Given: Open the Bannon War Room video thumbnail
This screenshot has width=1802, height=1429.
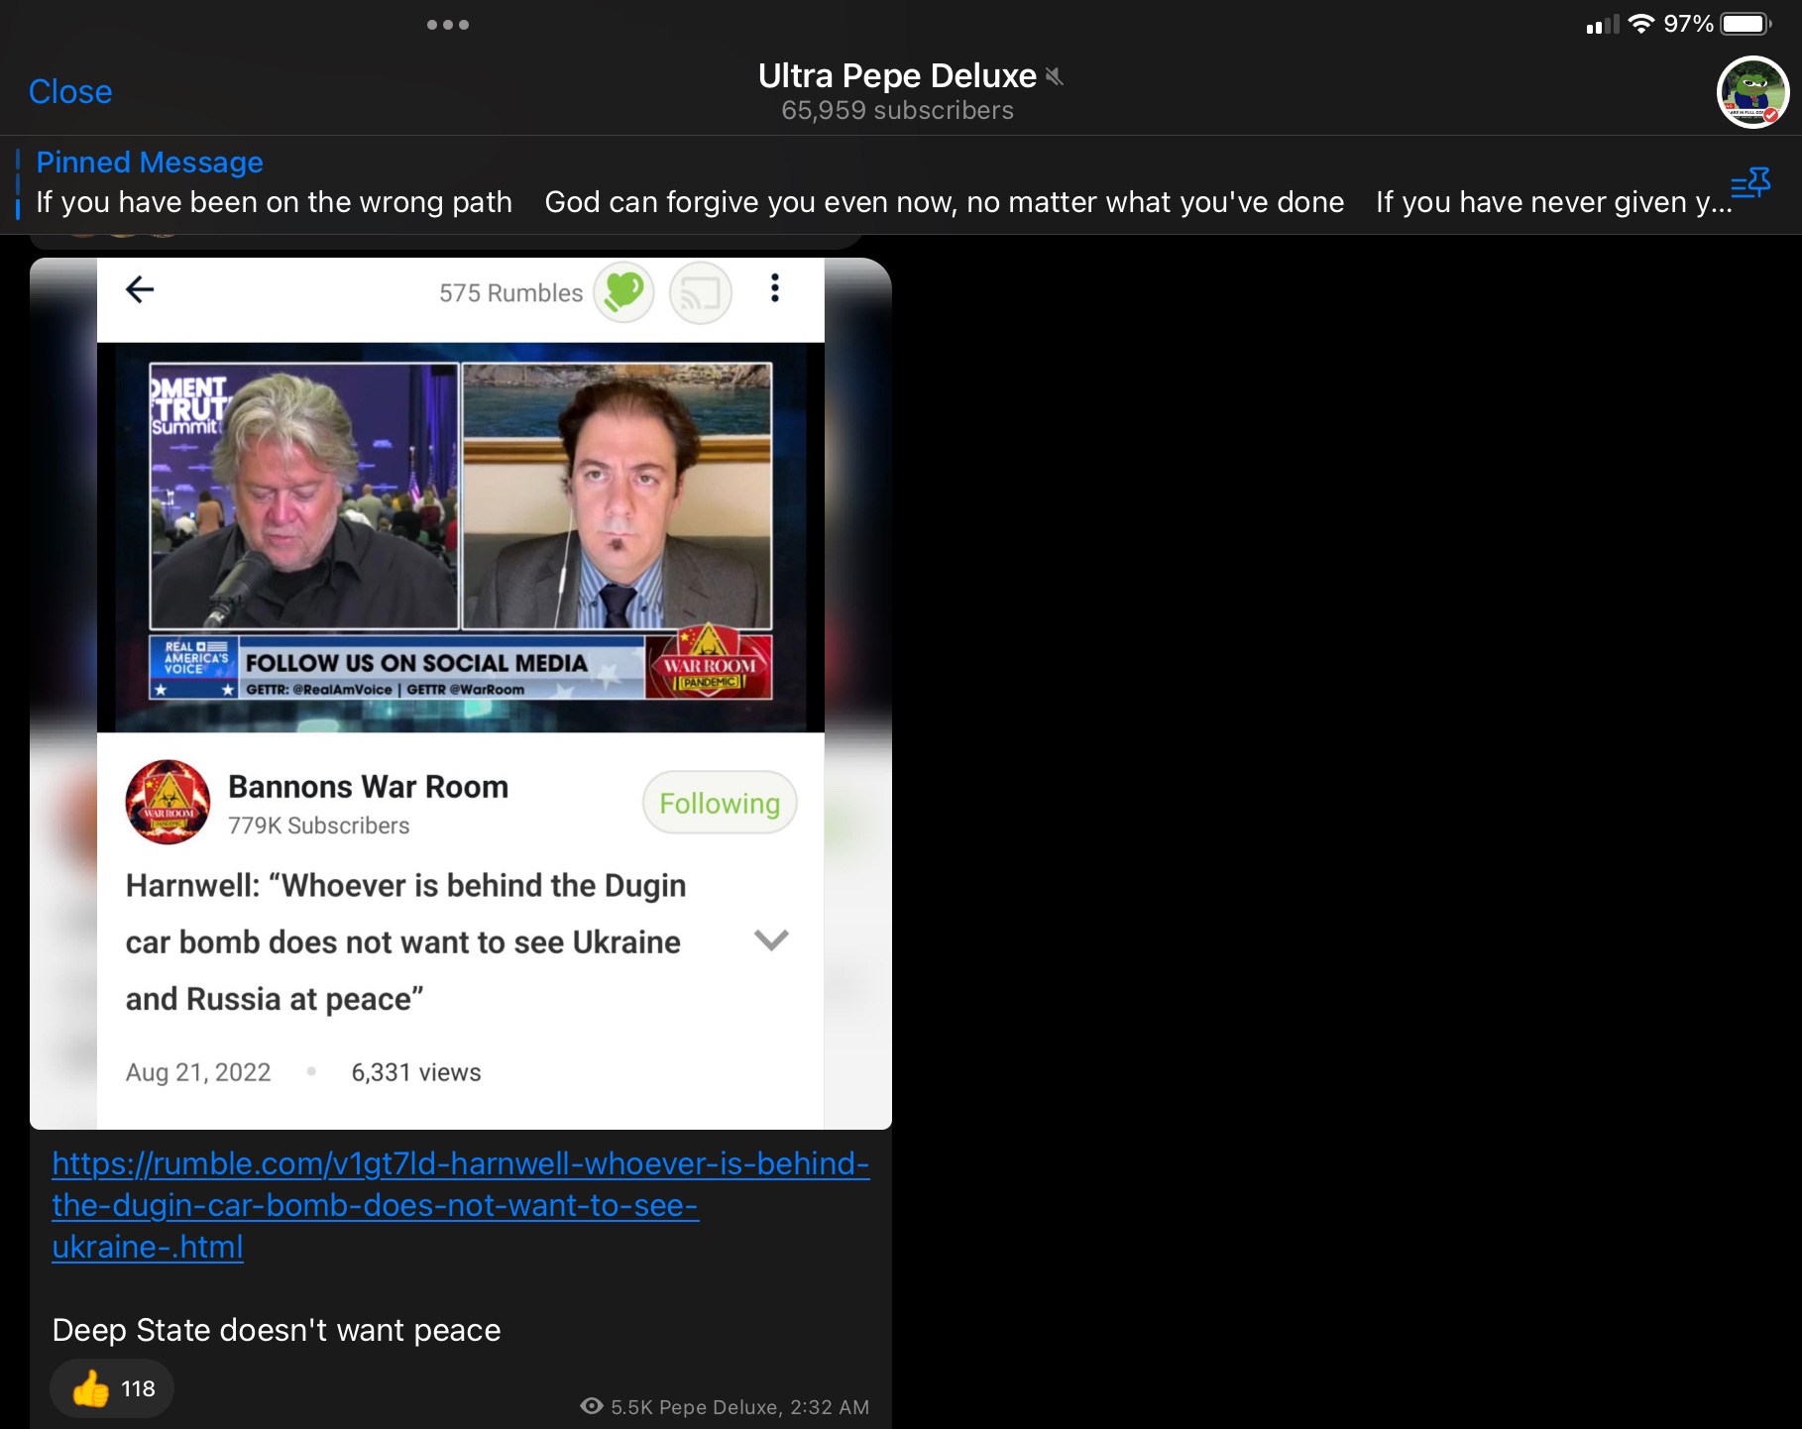Looking at the screenshot, I should coord(461,537).
